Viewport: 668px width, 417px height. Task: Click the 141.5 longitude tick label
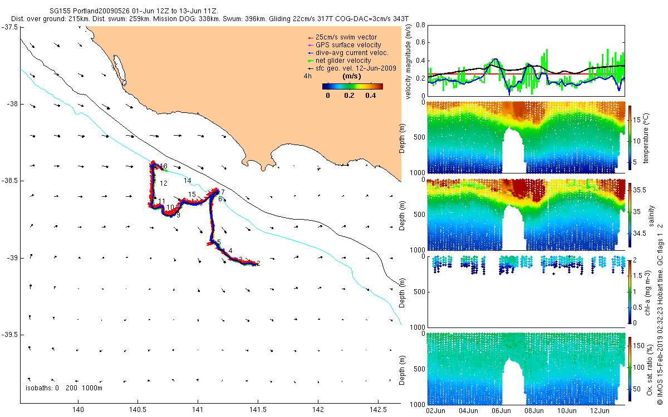coord(258,410)
